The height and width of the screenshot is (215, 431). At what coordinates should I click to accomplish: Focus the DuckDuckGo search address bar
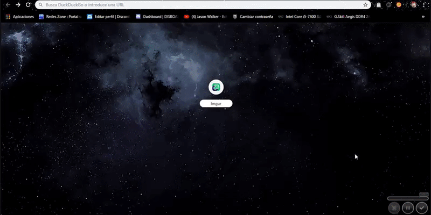click(199, 4)
